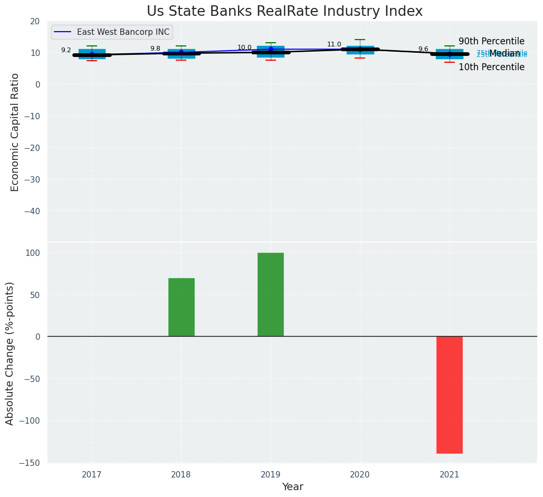543x497 pixels.
Task: Click the 10th Percentile annotation
Action: click(x=491, y=67)
